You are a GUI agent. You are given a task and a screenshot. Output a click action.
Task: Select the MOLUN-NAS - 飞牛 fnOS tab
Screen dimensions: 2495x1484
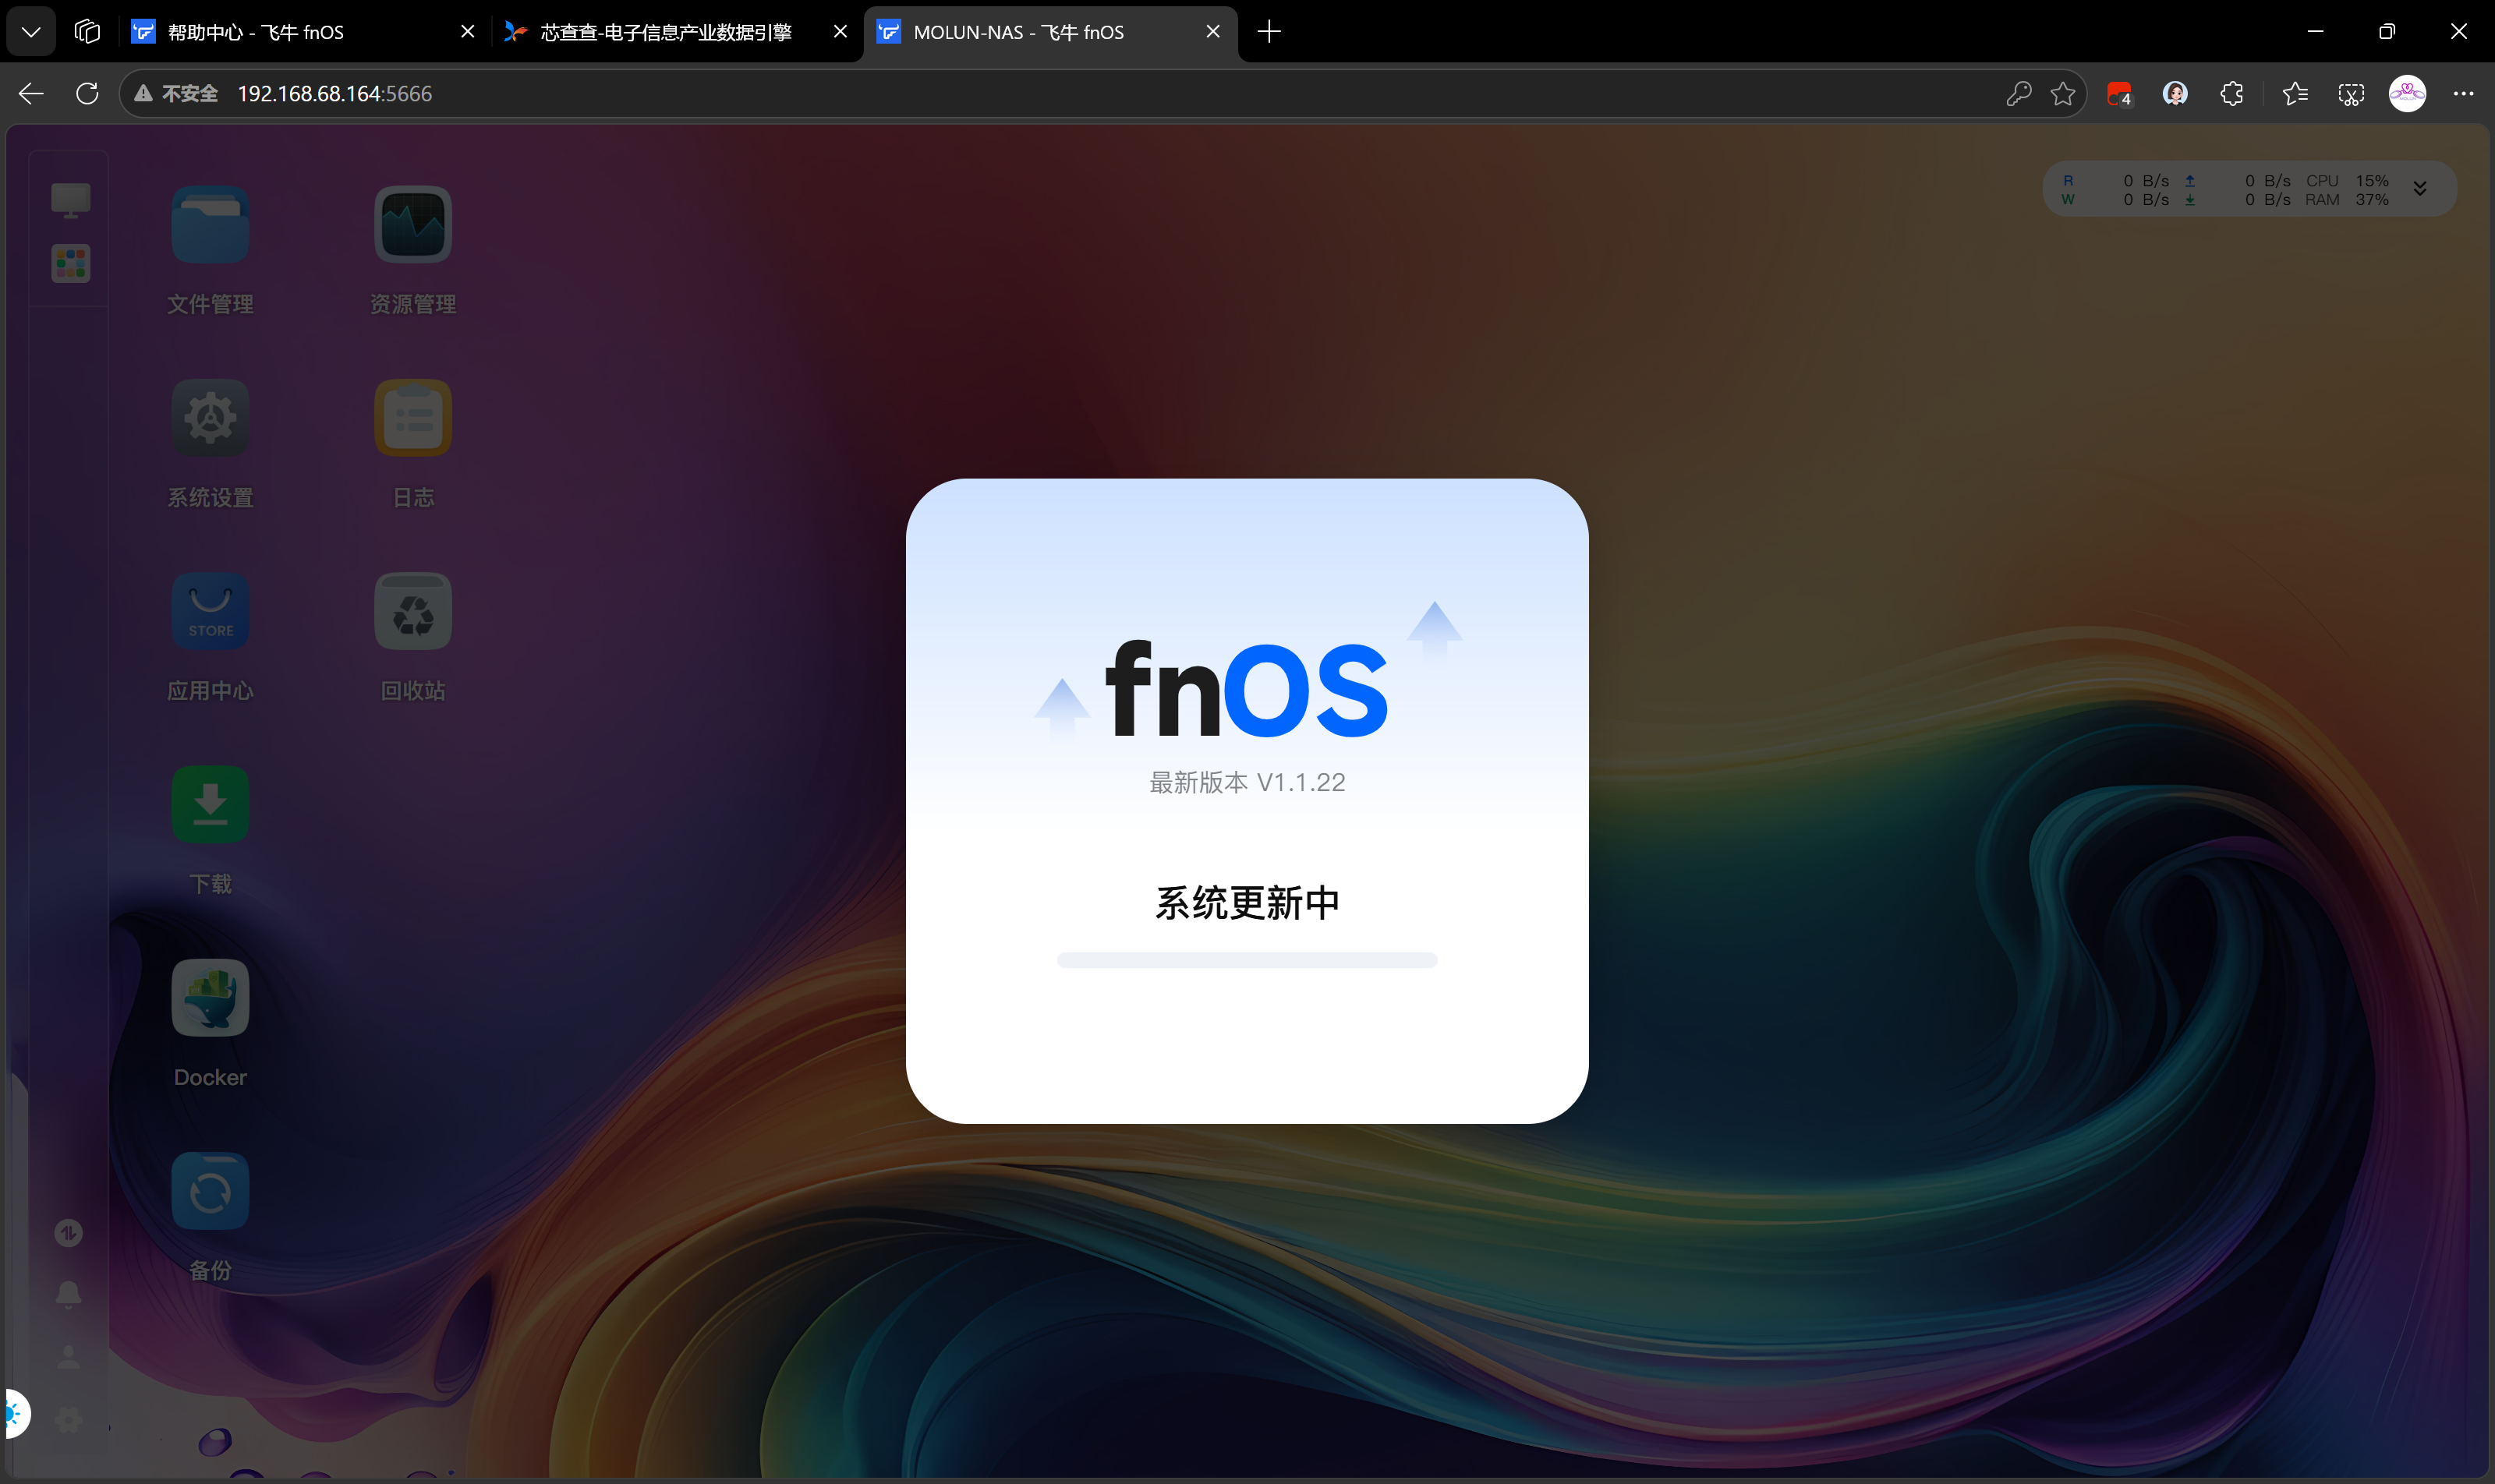click(1049, 32)
